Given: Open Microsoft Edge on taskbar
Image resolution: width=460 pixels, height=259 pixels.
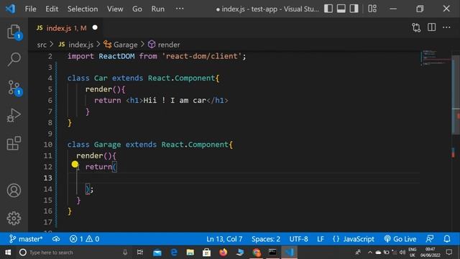Looking at the screenshot, I should [174, 253].
